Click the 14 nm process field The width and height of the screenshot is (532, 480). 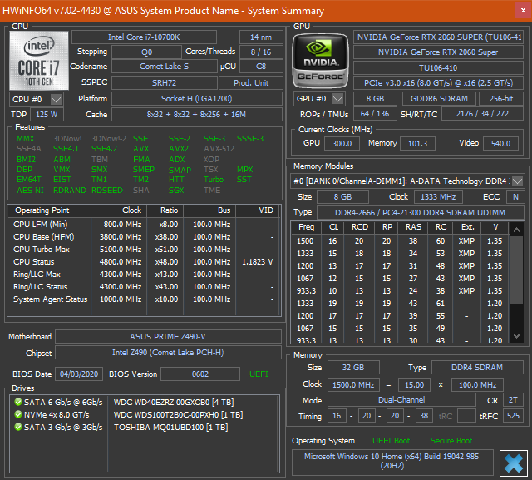261,37
